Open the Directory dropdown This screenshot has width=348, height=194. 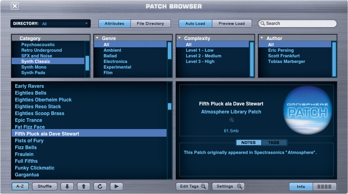pyautogui.click(x=51, y=24)
